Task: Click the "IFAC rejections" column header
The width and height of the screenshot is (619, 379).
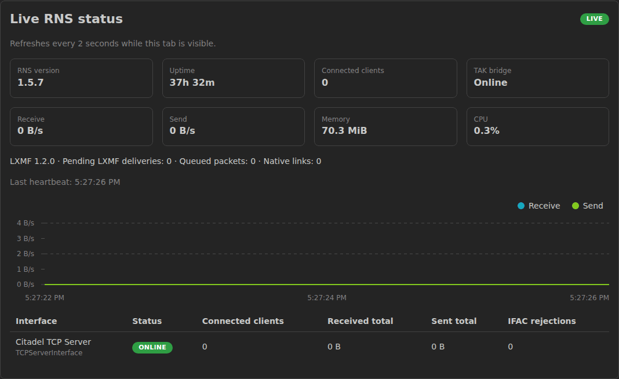Action: (542, 321)
